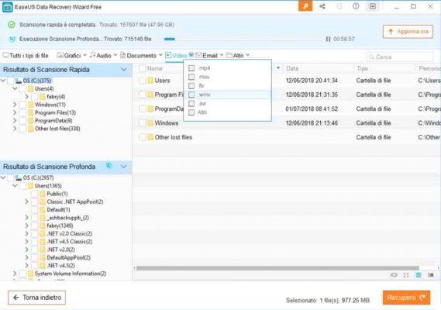The height and width of the screenshot is (310, 441).
Task: Tick checkbox for Program Files(13) in tree
Action: point(22,113)
